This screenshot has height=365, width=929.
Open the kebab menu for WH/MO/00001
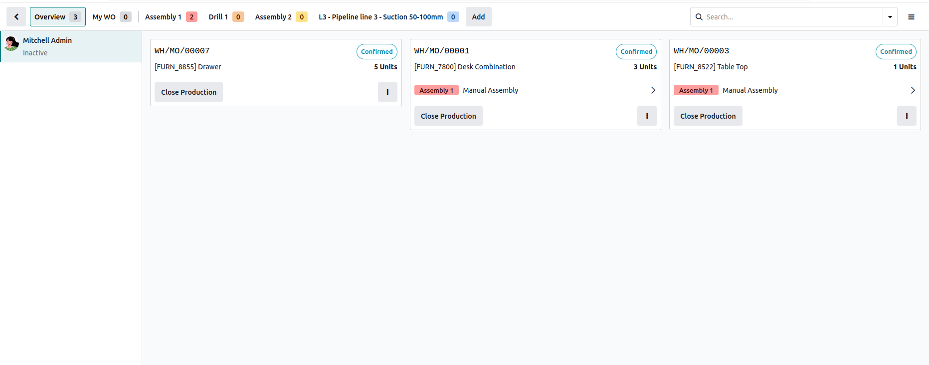[x=647, y=116]
